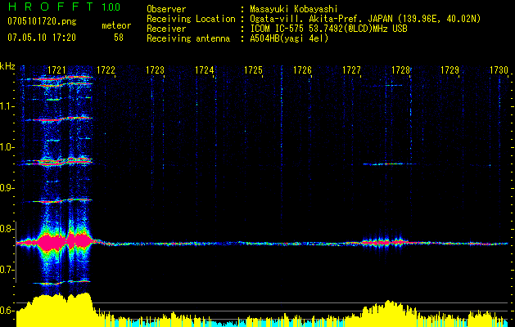Click the 1725 time marker
The width and height of the screenshot is (515, 327).
(253, 70)
